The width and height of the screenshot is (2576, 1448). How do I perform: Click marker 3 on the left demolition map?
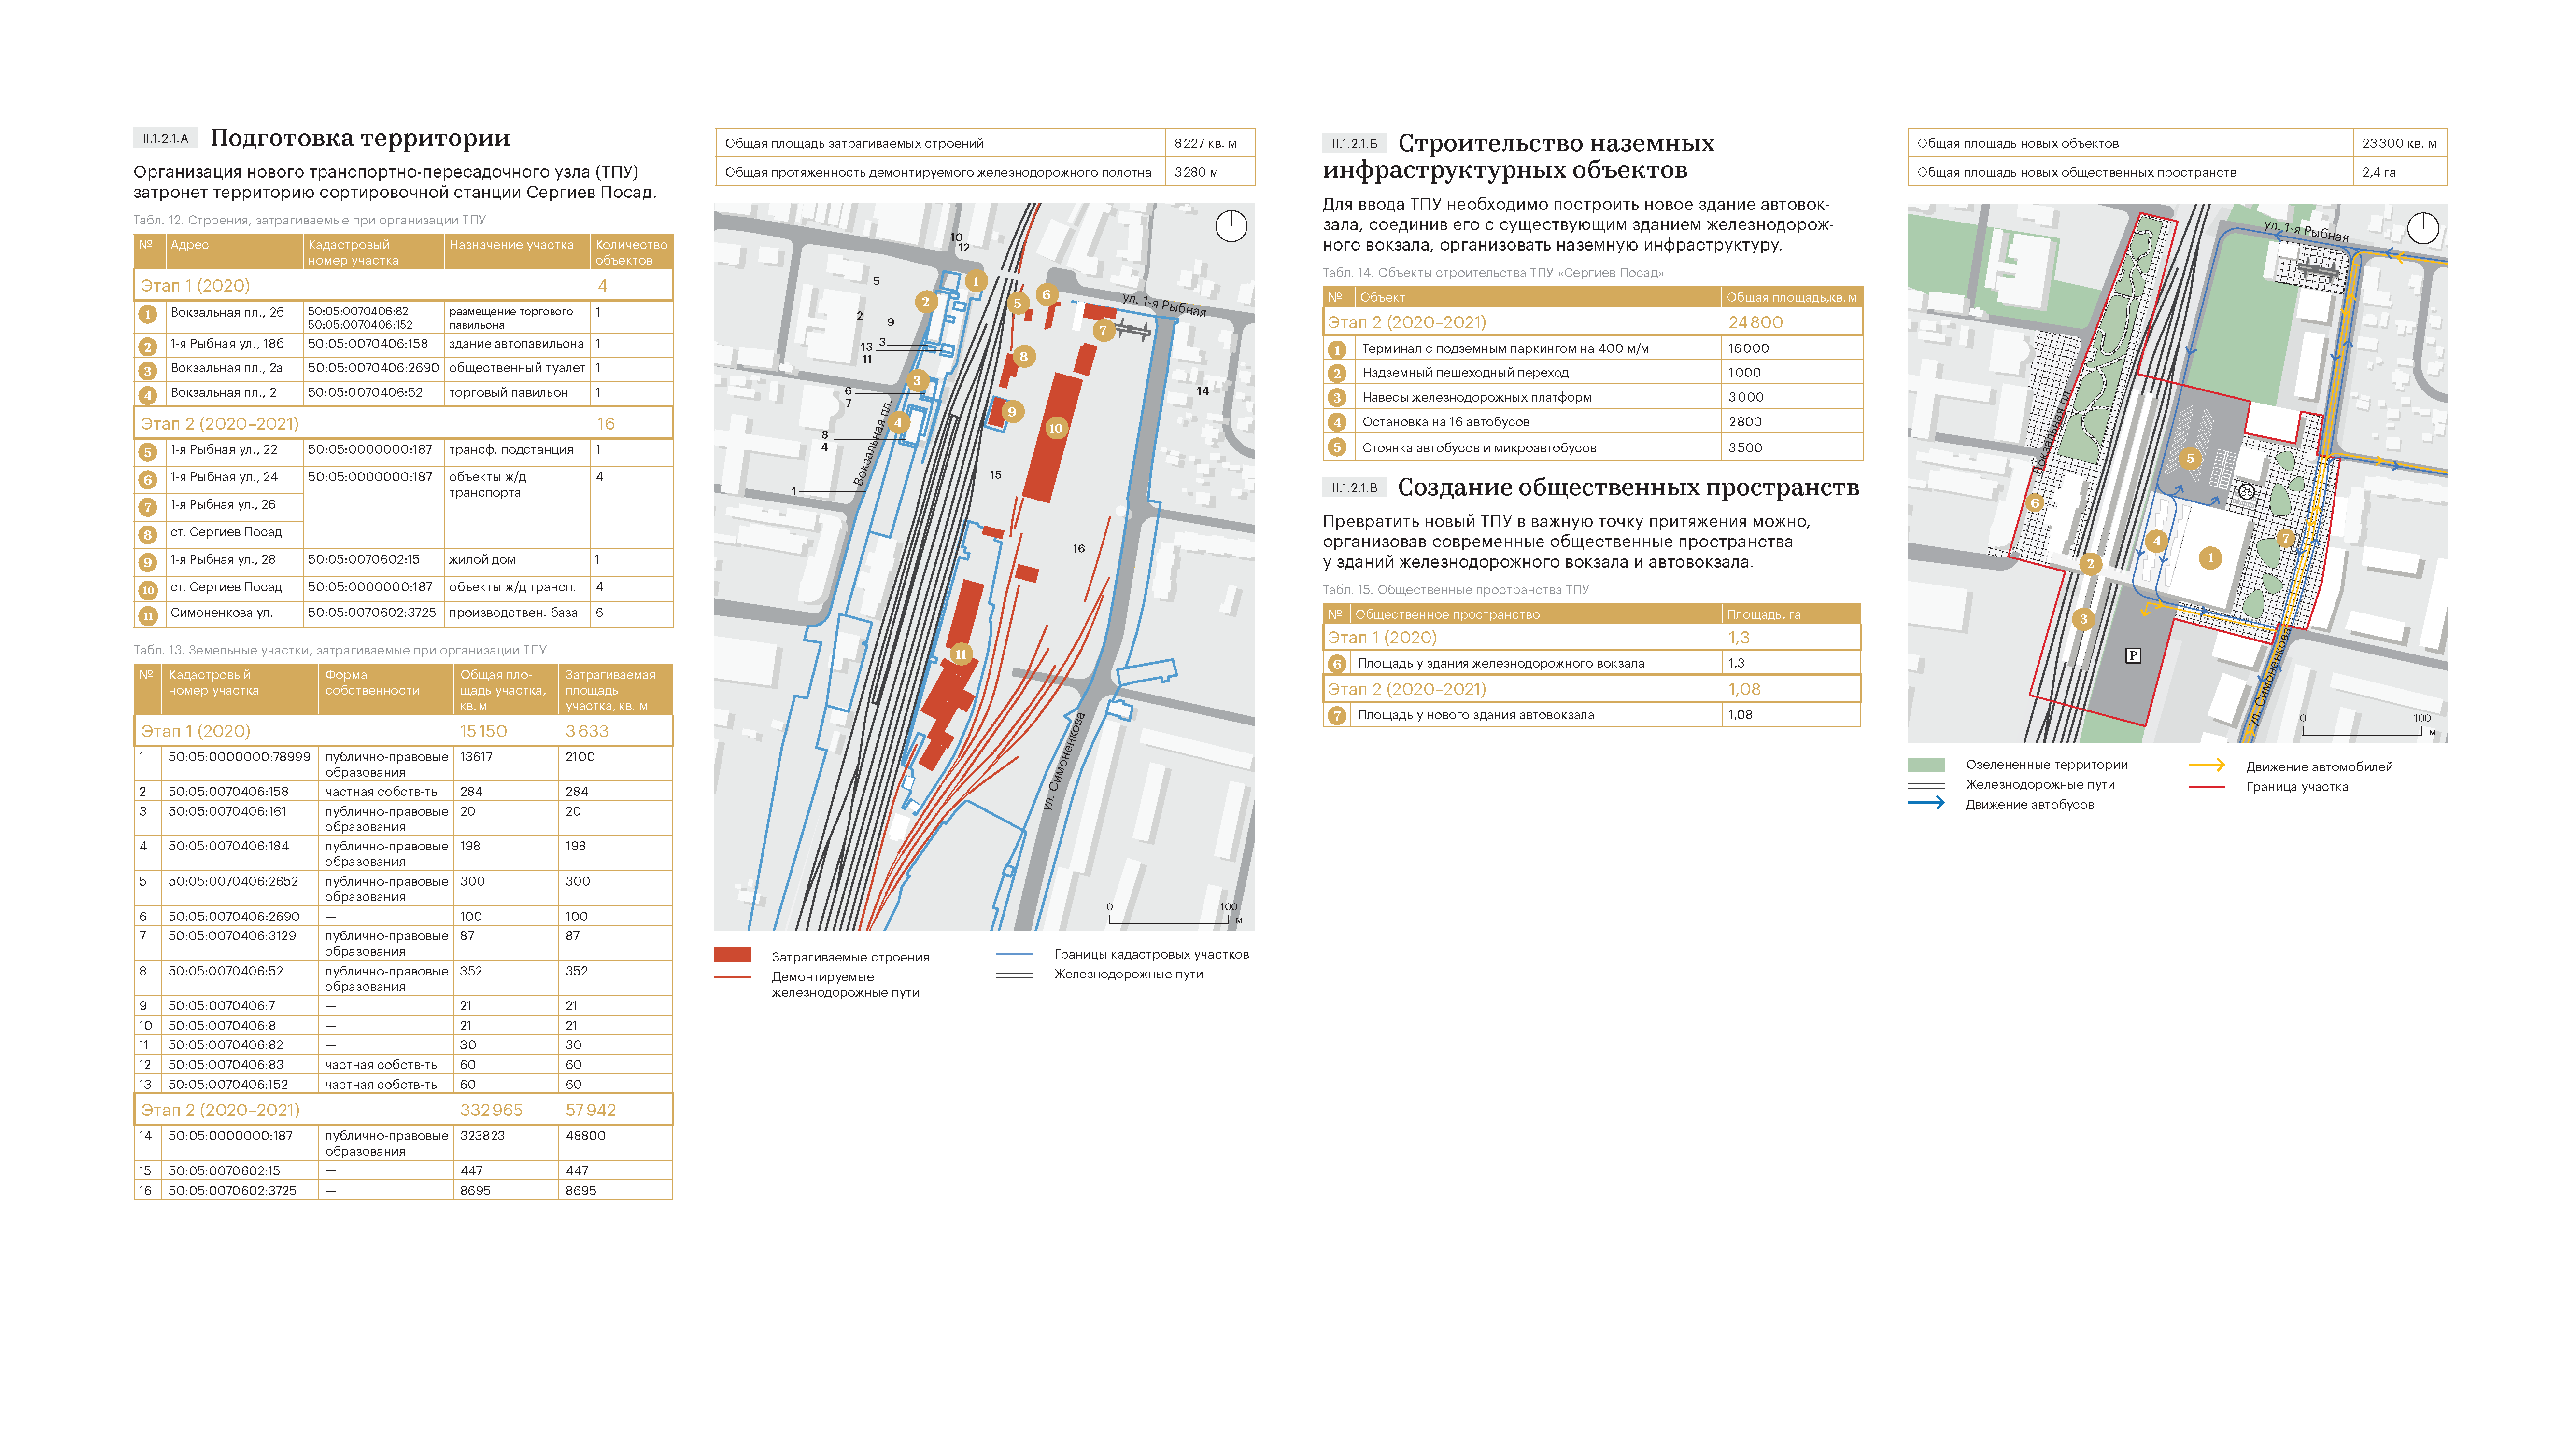tap(916, 380)
